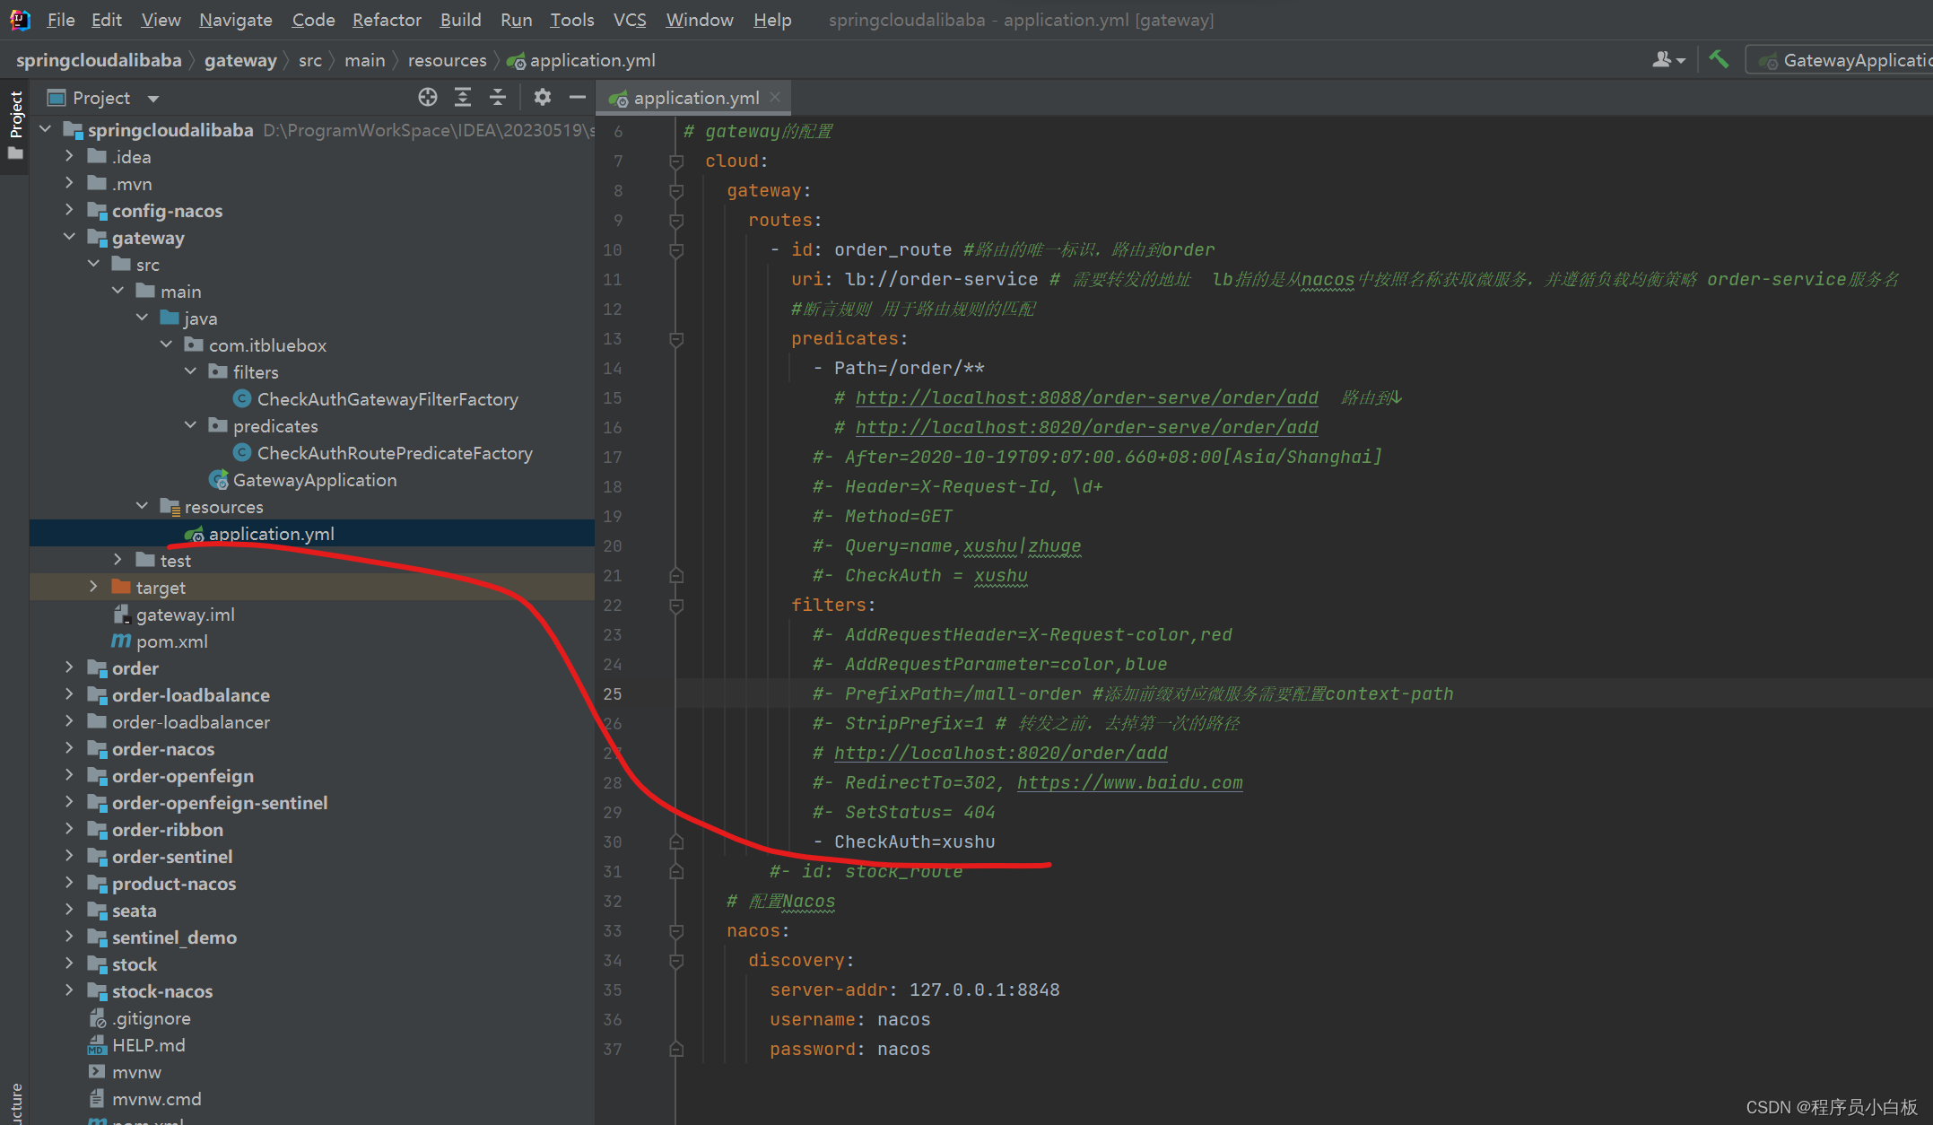Collapse the gateway module node

point(70,237)
